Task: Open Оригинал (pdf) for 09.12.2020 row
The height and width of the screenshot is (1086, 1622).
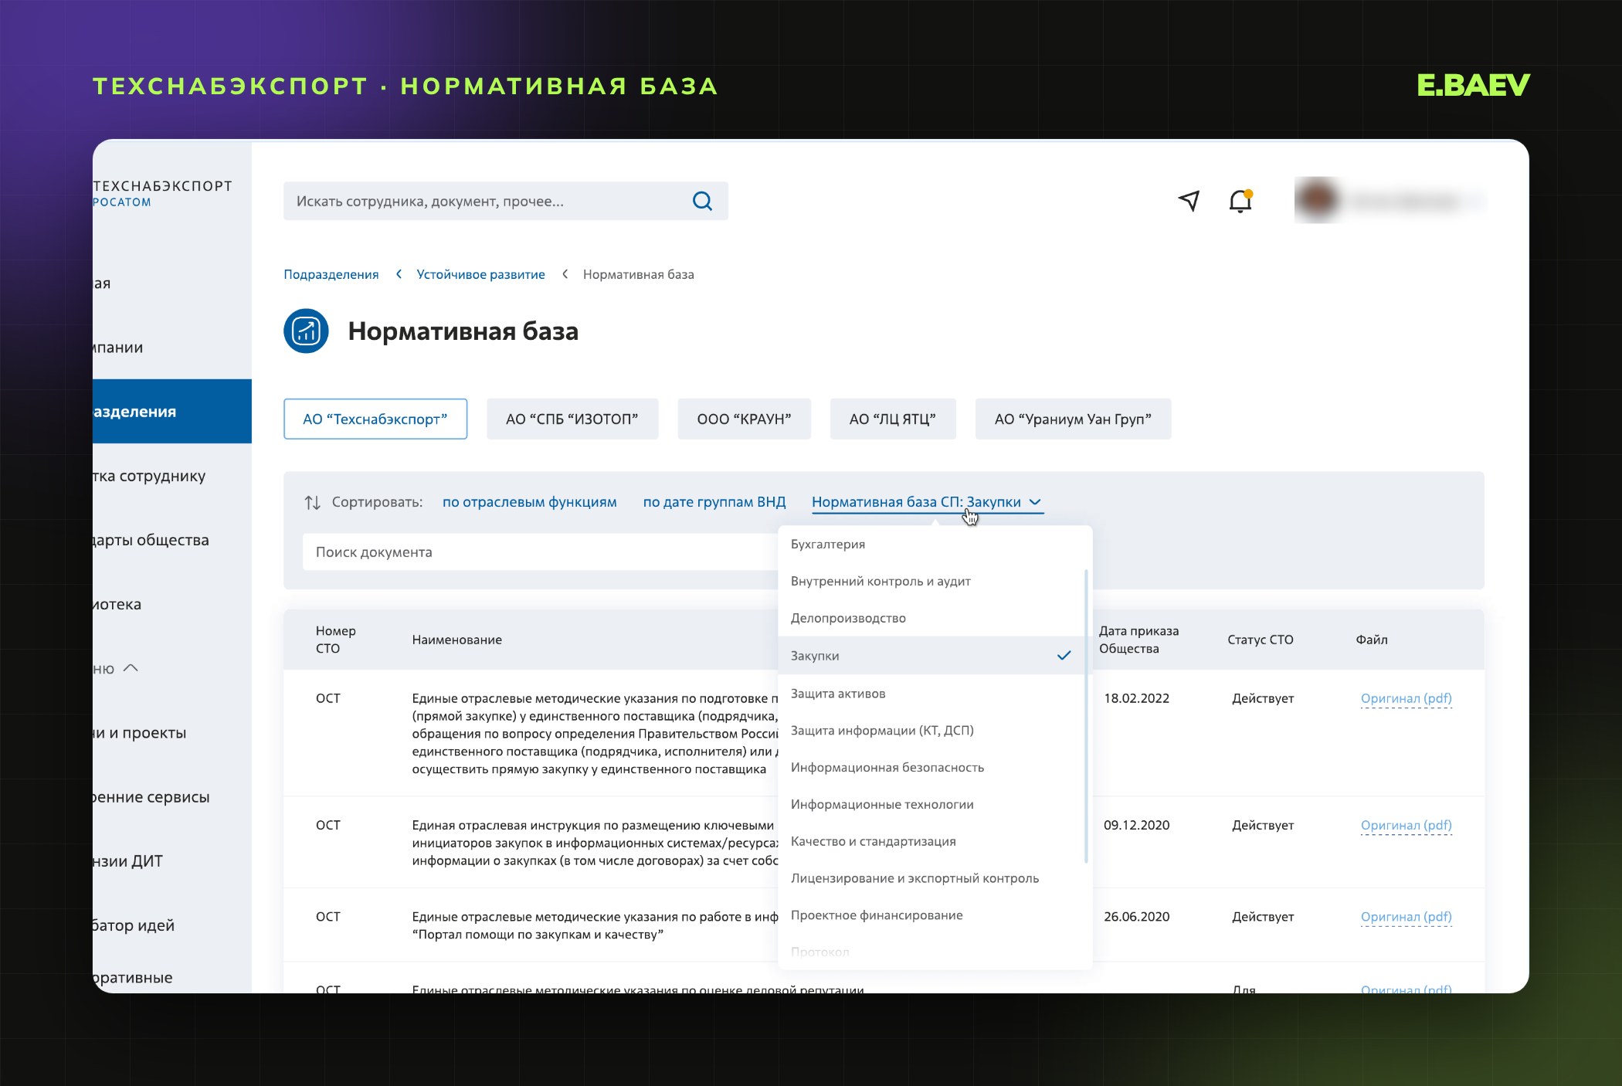Action: [1406, 825]
